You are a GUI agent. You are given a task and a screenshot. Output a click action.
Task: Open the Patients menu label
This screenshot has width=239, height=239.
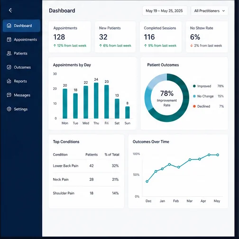[x=20, y=54]
